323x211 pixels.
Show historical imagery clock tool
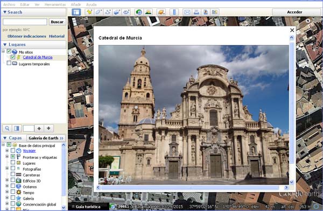[139, 12]
